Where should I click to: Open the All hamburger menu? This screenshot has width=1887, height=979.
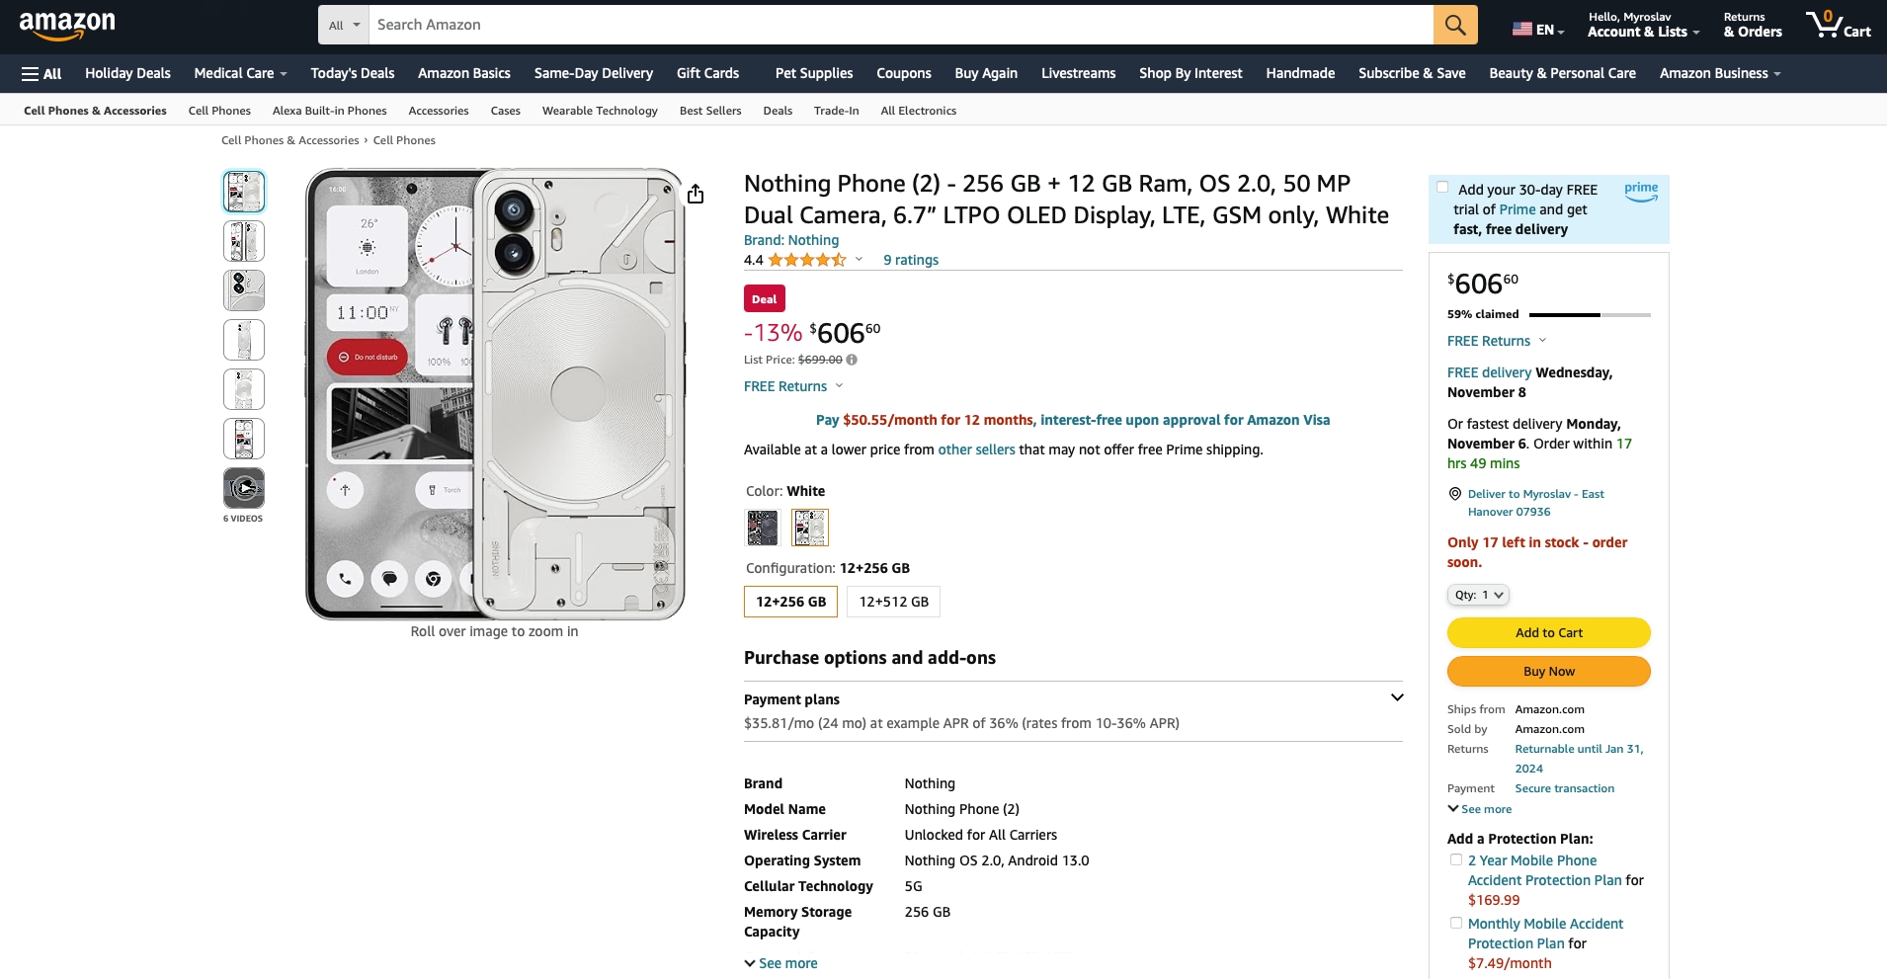tap(41, 74)
